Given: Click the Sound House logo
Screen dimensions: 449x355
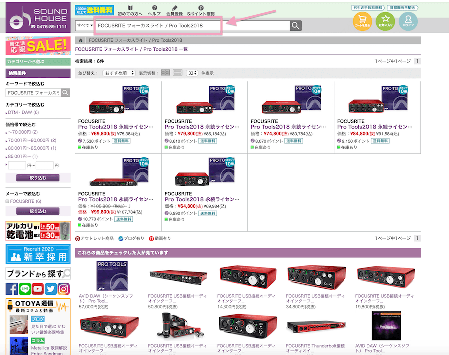Looking at the screenshot, I should [x=38, y=18].
